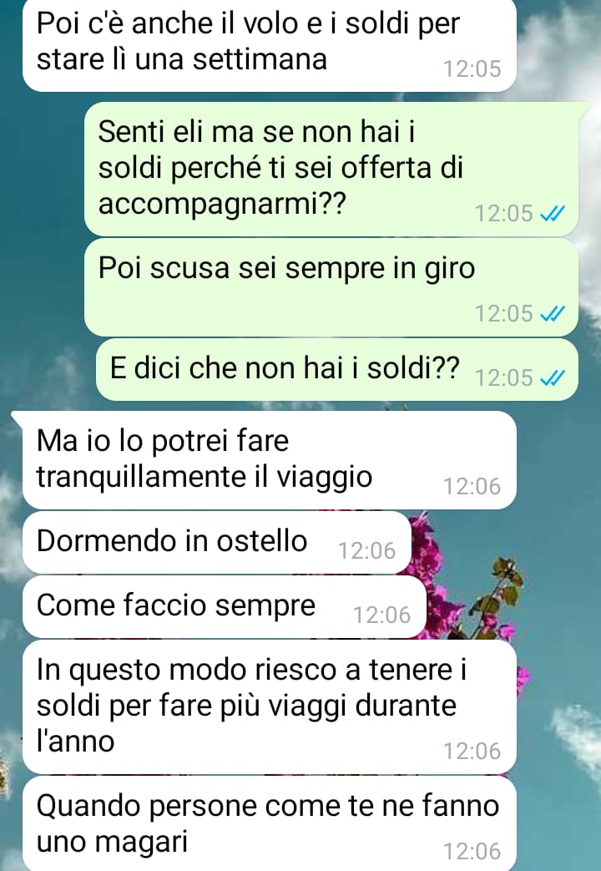
Task: Tap 12:05 timestamp on 'accompagnarmi??' bubble
Action: [x=504, y=213]
